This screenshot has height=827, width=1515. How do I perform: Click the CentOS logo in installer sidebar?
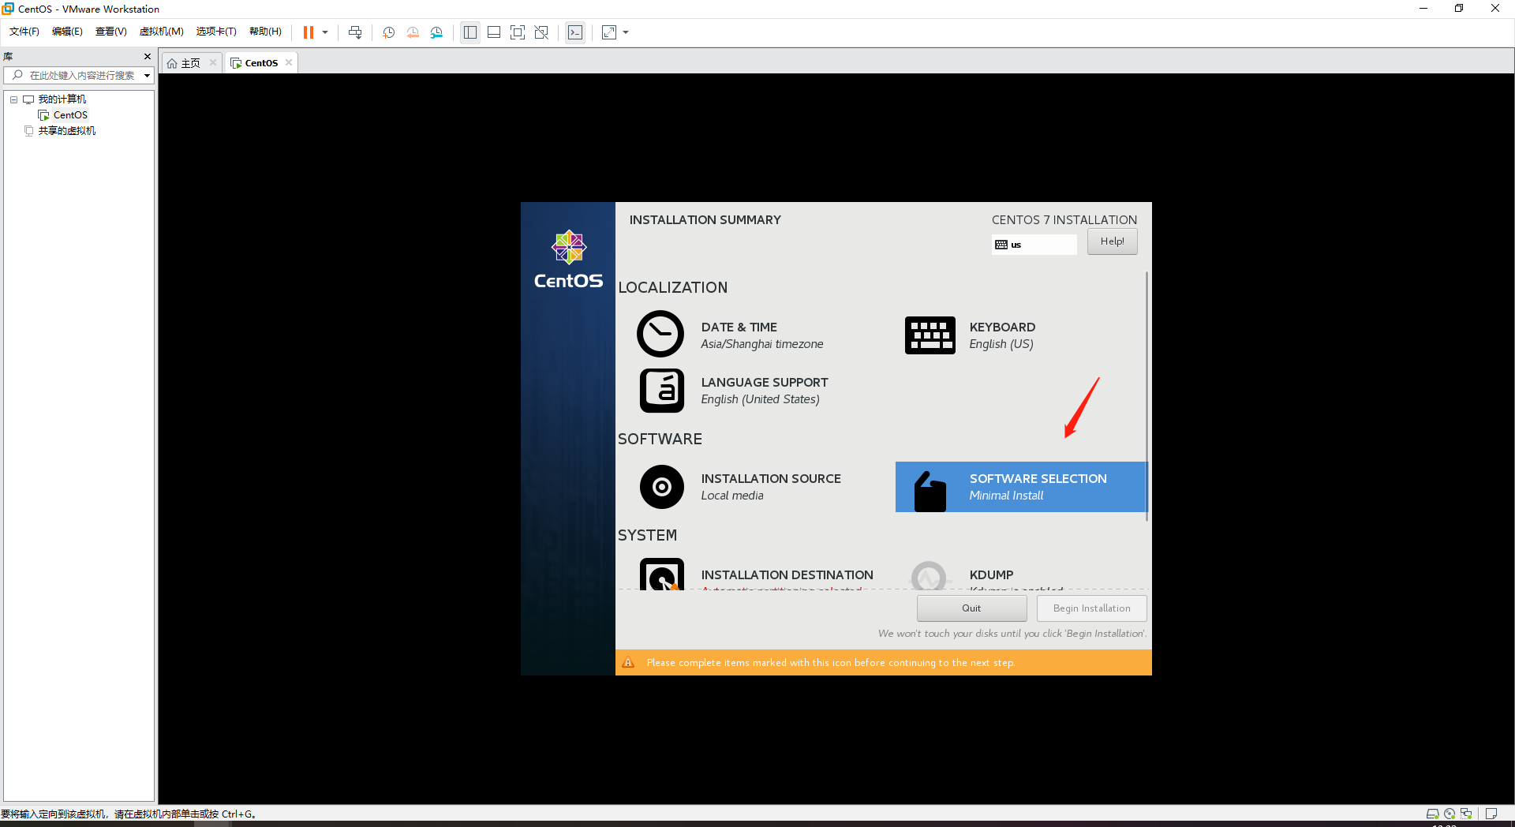(568, 260)
